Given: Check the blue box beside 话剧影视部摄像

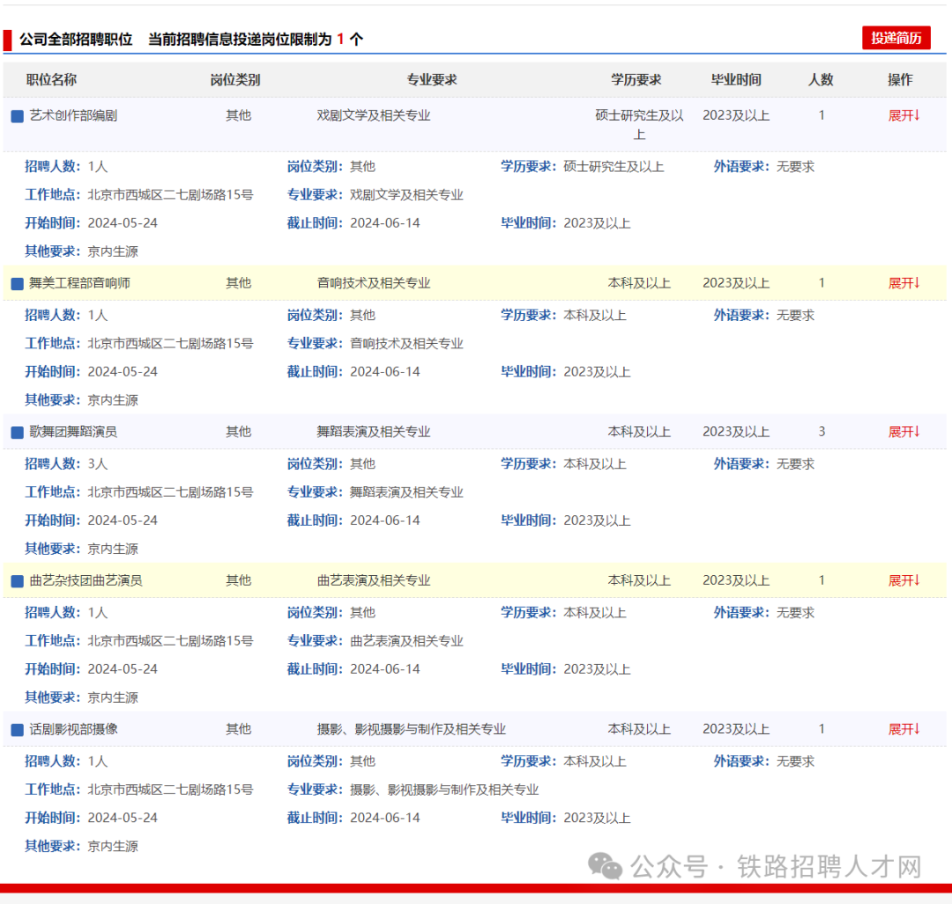Looking at the screenshot, I should click(18, 729).
